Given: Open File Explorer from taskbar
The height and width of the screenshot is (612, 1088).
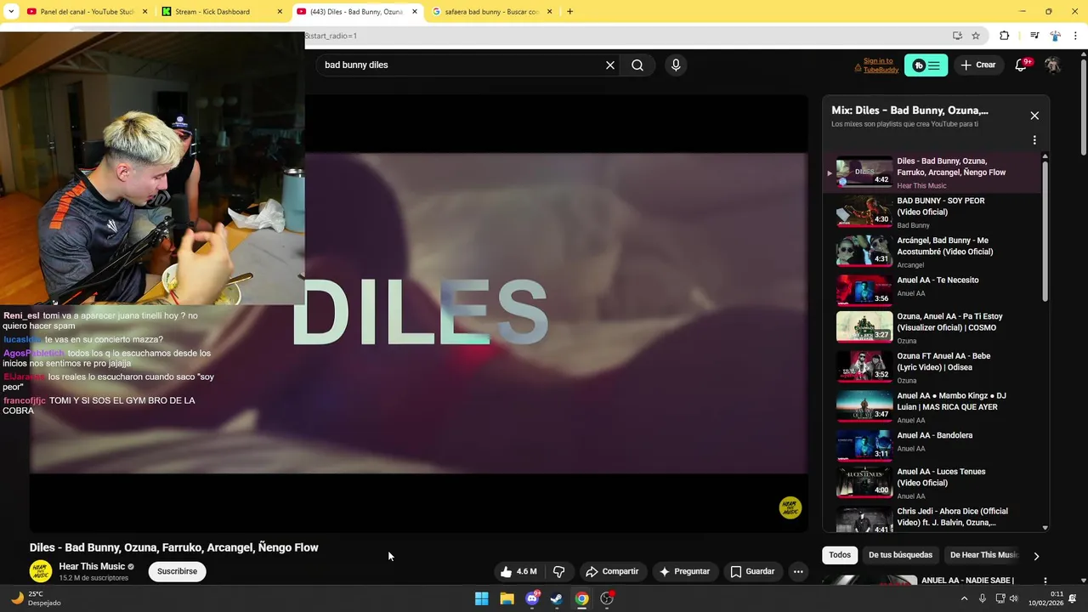Looking at the screenshot, I should tap(507, 598).
